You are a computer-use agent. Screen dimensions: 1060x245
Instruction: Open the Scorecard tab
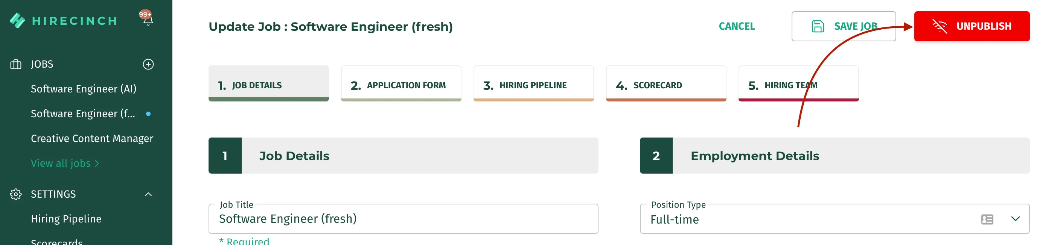pos(666,83)
